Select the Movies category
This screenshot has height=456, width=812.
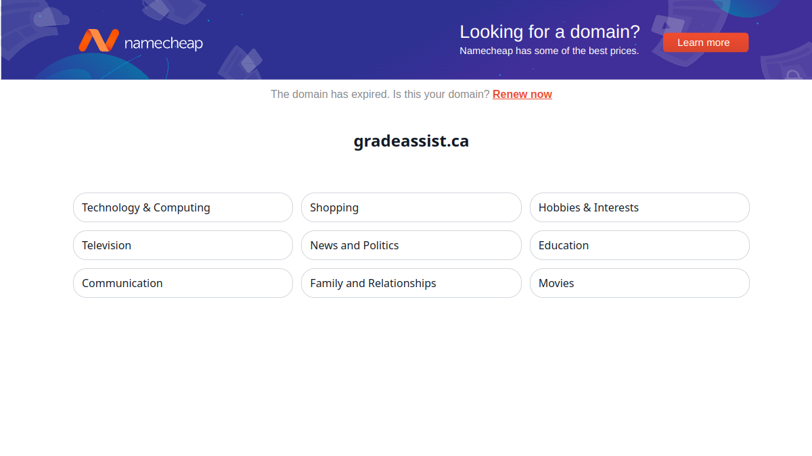(x=639, y=283)
